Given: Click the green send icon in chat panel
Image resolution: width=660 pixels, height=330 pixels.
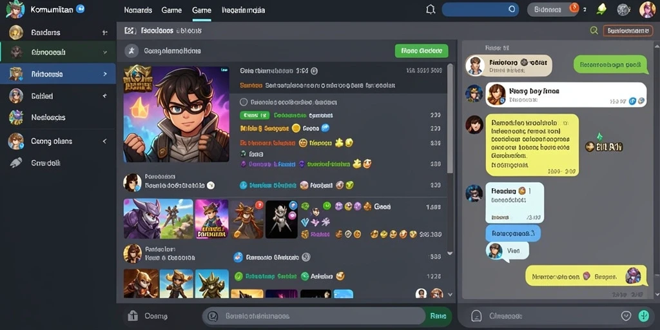Looking at the screenshot, I should pos(644,316).
